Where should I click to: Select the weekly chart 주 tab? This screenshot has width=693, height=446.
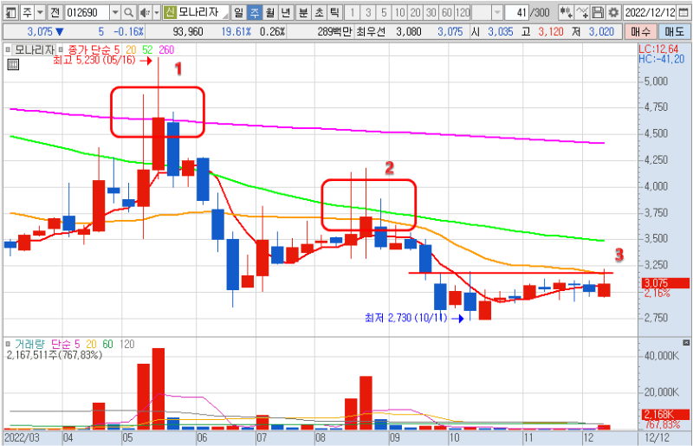(x=255, y=12)
